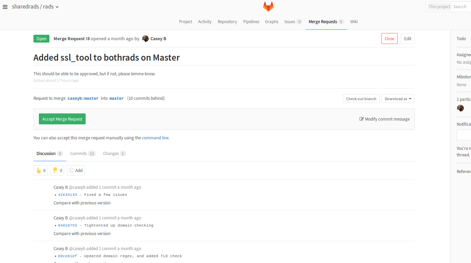Close the merge request
The width and height of the screenshot is (471, 263).
[389, 38]
